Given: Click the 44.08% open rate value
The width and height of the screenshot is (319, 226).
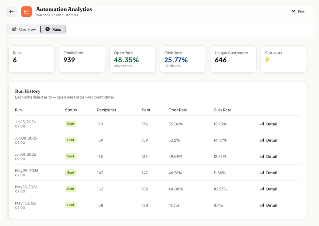Looking at the screenshot, I should (176, 189).
